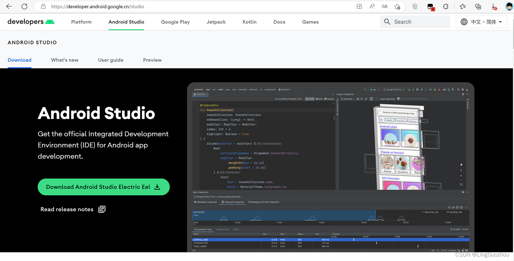Open the Platform menu
This screenshot has height=261, width=514.
[81, 22]
